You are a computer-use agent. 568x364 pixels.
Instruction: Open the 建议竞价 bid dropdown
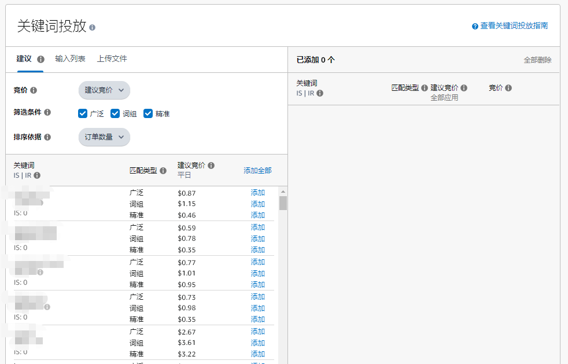pos(104,90)
